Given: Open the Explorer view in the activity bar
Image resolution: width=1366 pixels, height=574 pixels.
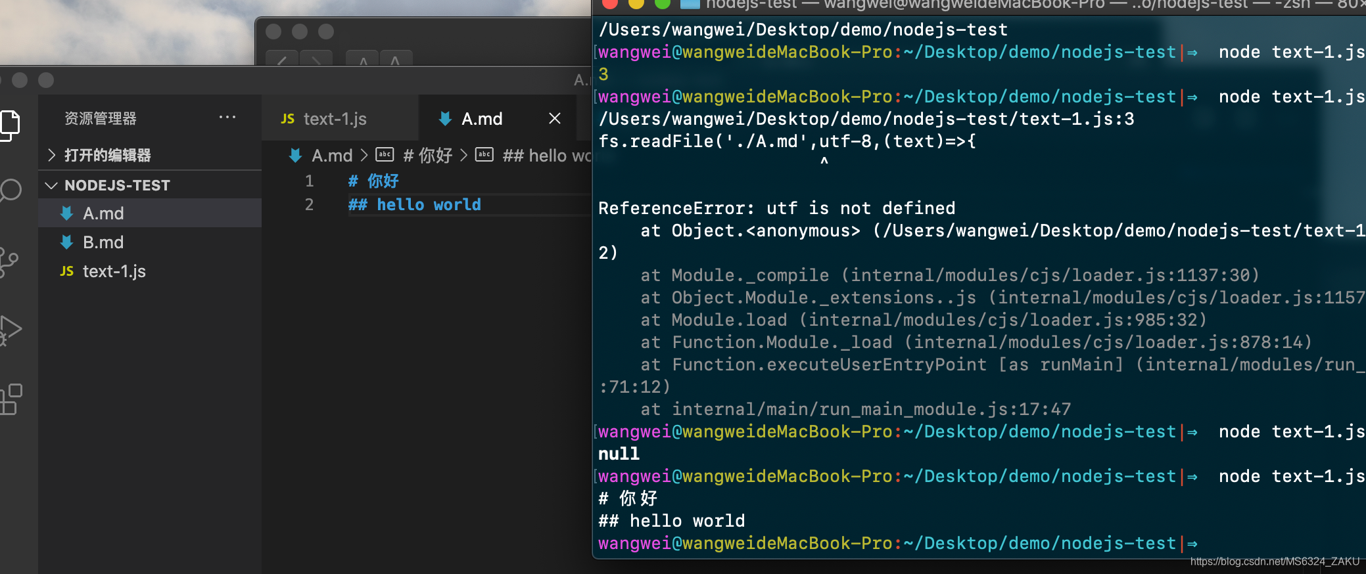Looking at the screenshot, I should 9,125.
